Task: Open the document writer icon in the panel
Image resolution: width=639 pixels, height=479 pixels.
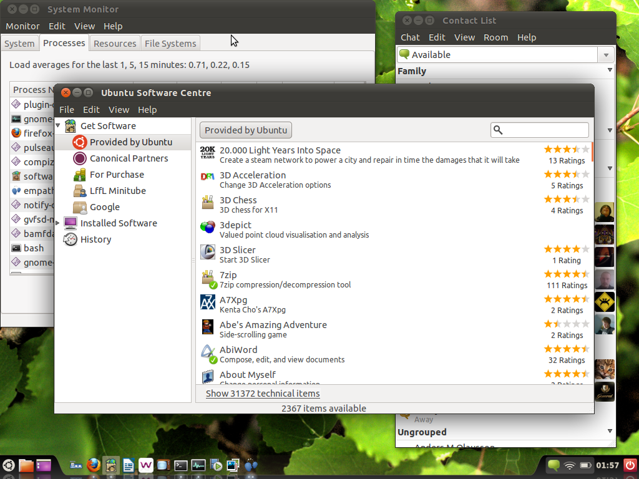Action: (129, 465)
